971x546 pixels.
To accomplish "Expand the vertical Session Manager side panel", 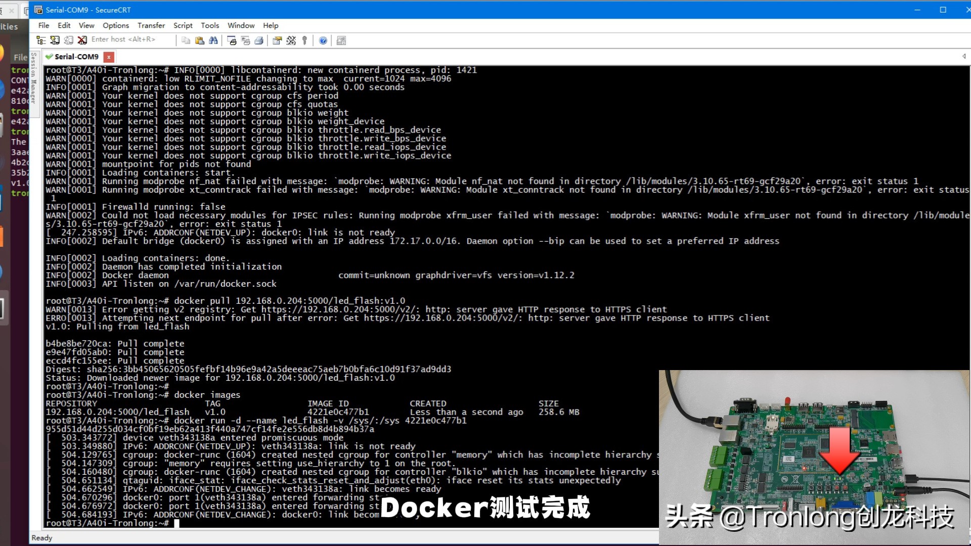I will pos(34,78).
